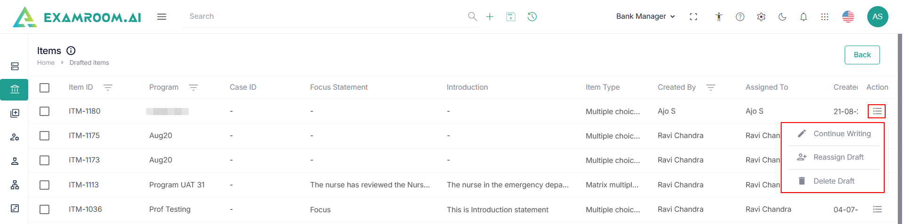
Task: Choose Continue Writing from the menu
Action: coord(841,134)
